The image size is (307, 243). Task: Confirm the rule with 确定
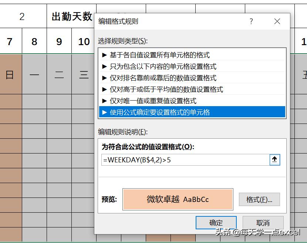(x=216, y=223)
